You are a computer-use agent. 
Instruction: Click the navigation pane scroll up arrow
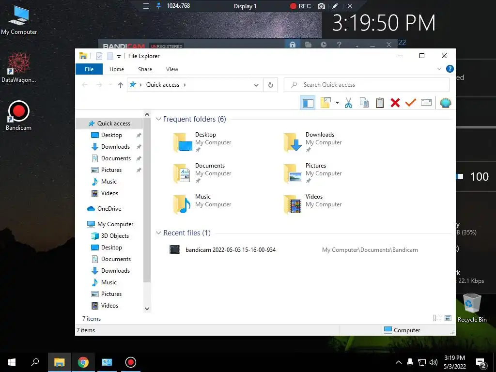tap(147, 114)
